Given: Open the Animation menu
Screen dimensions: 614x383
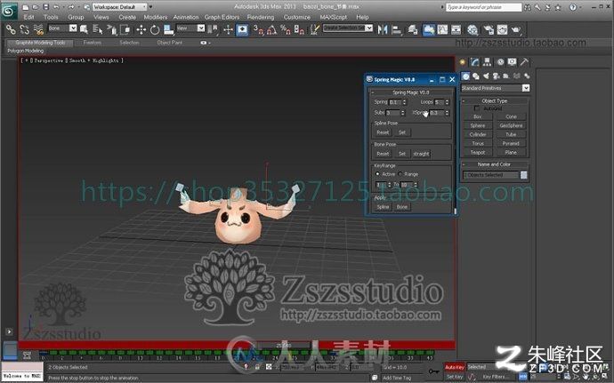Looking at the screenshot, I should (186, 17).
